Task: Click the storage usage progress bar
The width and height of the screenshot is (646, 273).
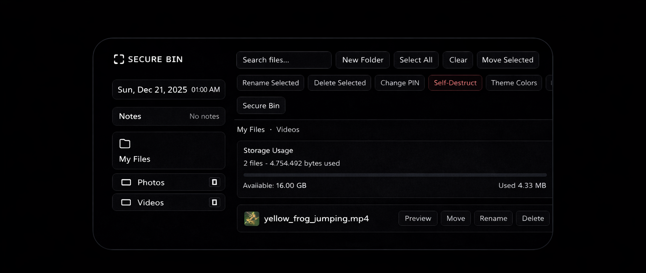Action: tap(394, 175)
